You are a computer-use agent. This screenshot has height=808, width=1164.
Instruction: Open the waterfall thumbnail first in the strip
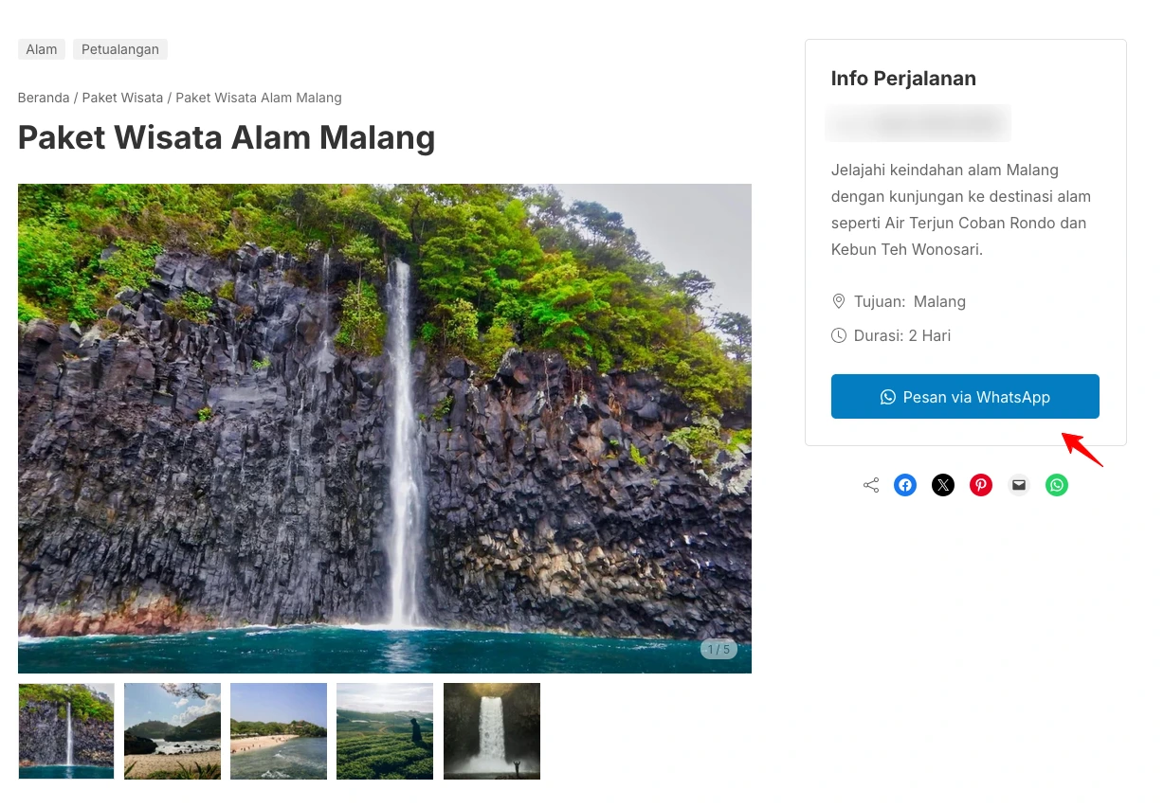tap(65, 730)
